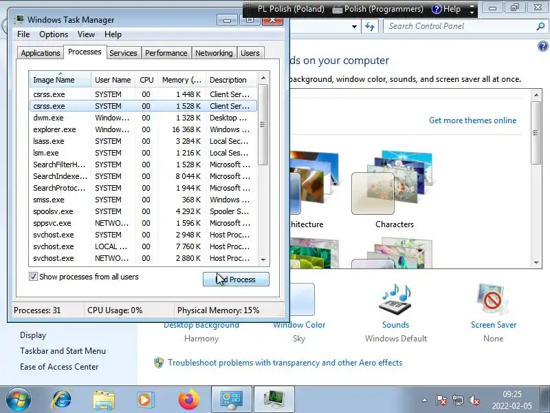Open Windows Media Player taskbar icon
The width and height of the screenshot is (550, 413).
(x=144, y=400)
